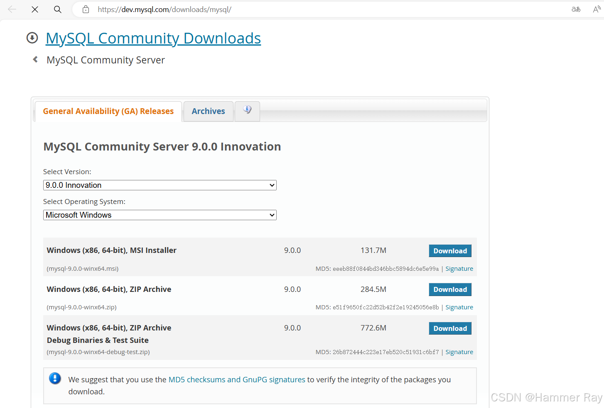Click file name (mysql-9.0.0-winx64-debug-test.zip)
Image resolution: width=604 pixels, height=408 pixels.
98,352
